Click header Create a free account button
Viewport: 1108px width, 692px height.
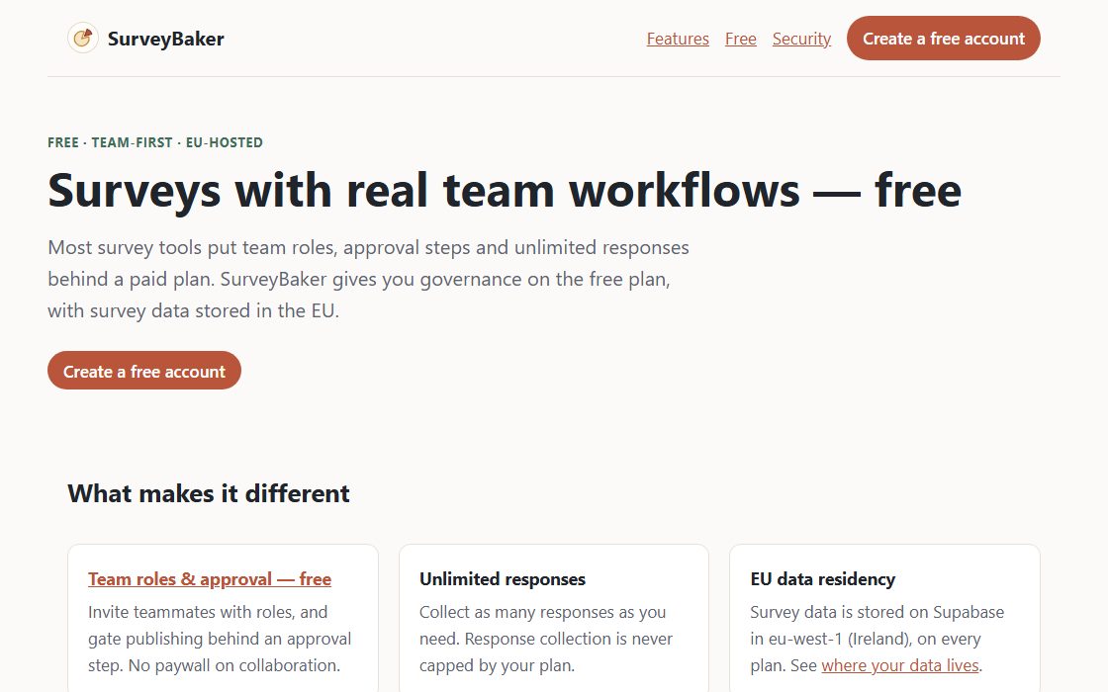944,39
